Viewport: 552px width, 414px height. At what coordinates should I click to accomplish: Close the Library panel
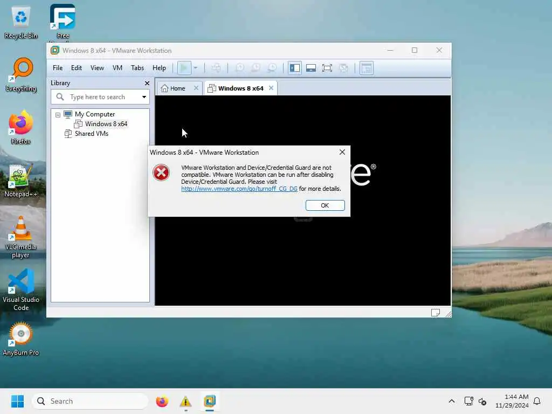point(147,83)
